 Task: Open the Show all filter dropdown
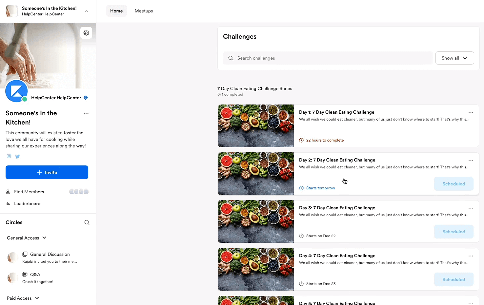(454, 58)
